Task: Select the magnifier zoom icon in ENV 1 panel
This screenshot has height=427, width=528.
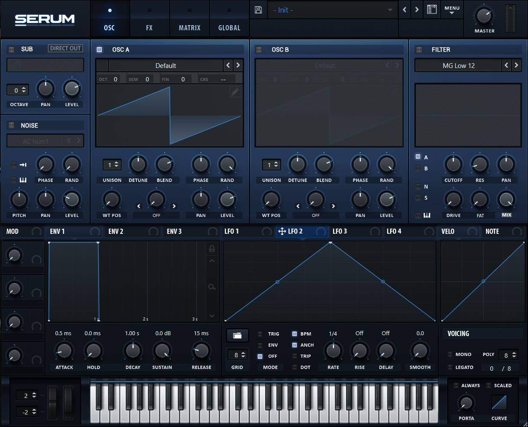Action: (x=212, y=287)
